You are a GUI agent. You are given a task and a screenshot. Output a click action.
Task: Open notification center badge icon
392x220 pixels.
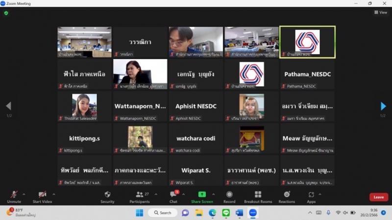coord(384,213)
